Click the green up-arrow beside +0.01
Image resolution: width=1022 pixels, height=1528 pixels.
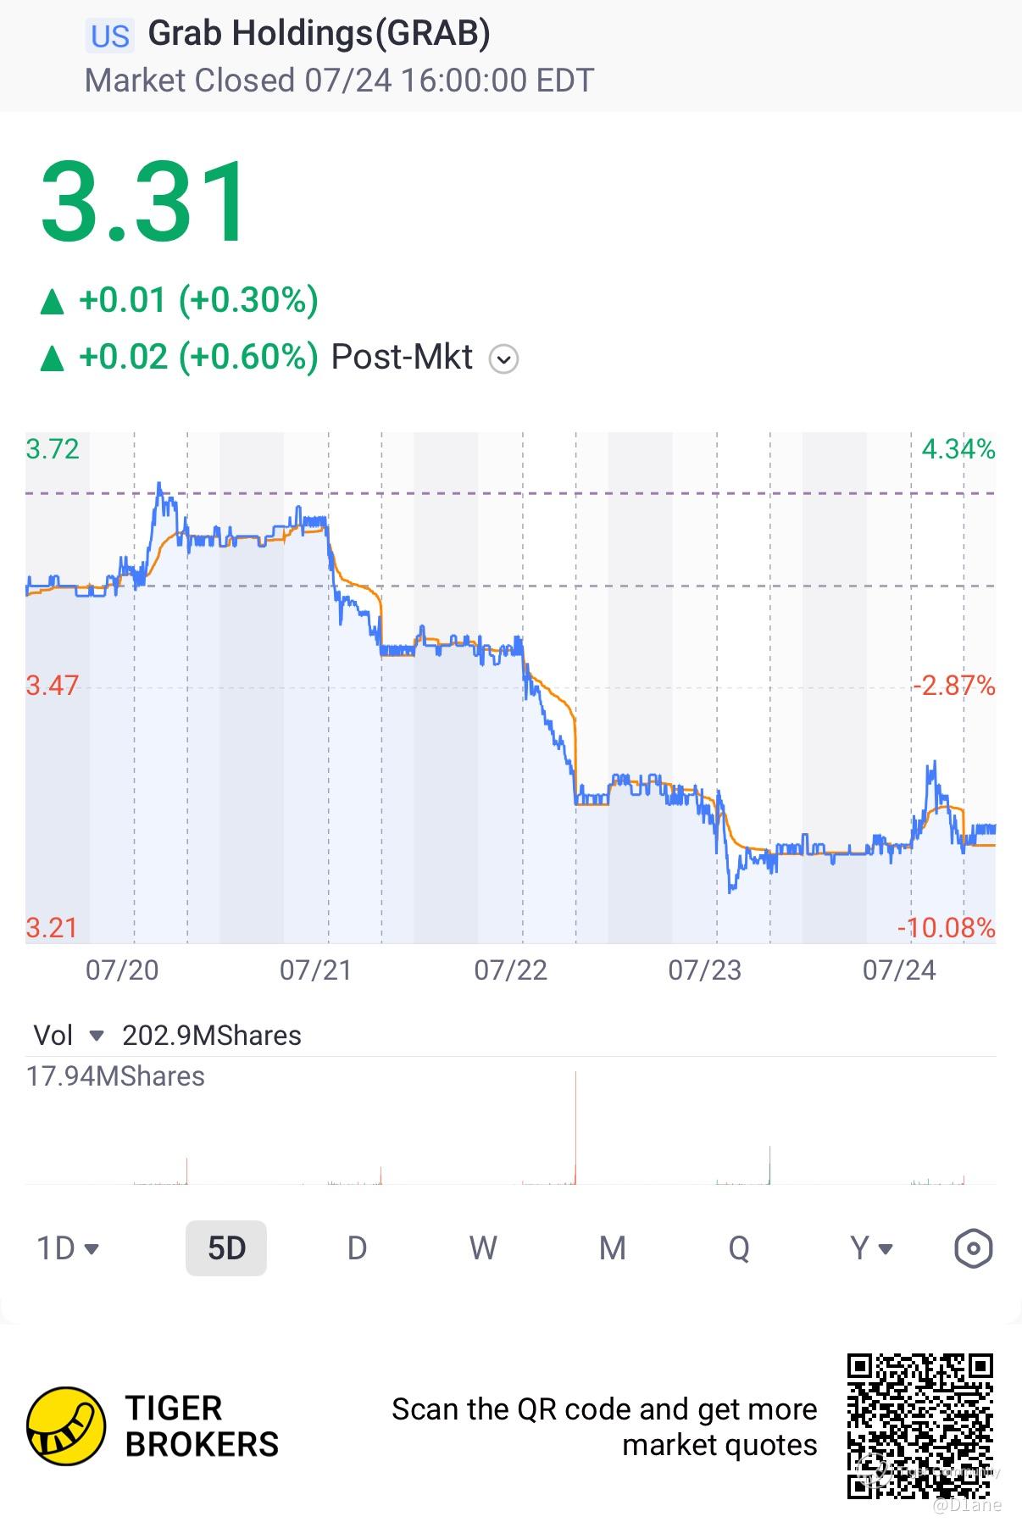pyautogui.click(x=53, y=302)
